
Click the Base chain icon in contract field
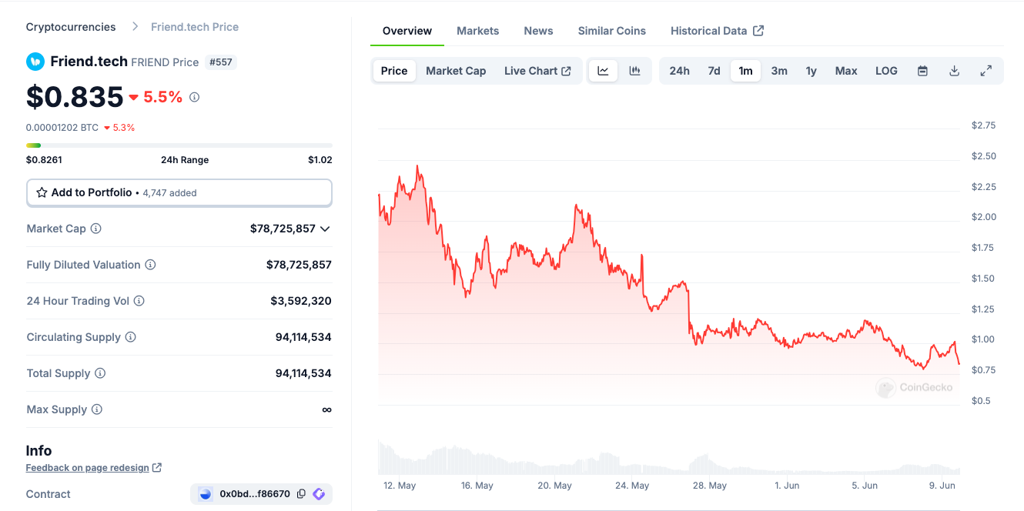click(205, 494)
